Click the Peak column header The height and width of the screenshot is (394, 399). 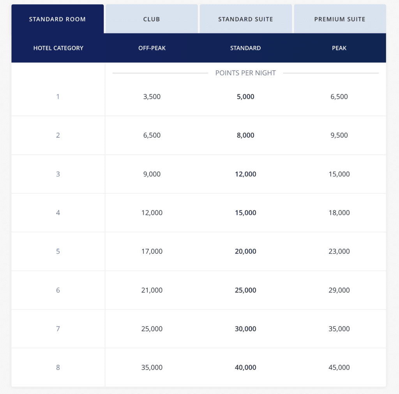pos(339,48)
